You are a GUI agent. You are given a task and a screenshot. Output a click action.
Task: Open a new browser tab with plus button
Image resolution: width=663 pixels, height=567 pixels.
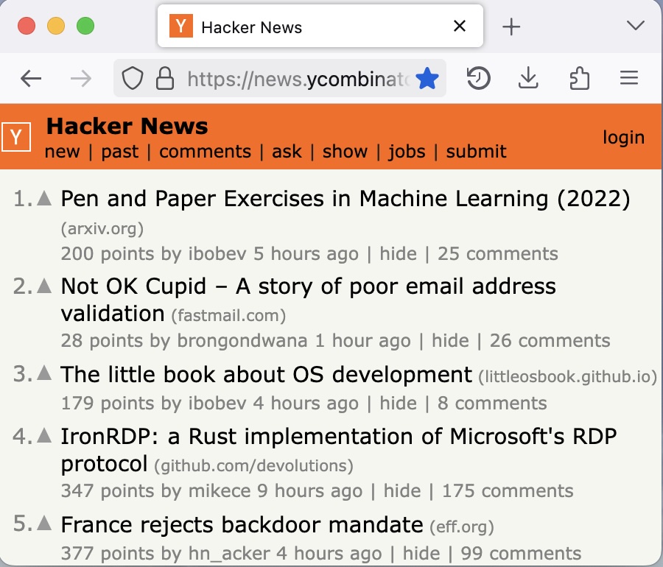click(511, 25)
